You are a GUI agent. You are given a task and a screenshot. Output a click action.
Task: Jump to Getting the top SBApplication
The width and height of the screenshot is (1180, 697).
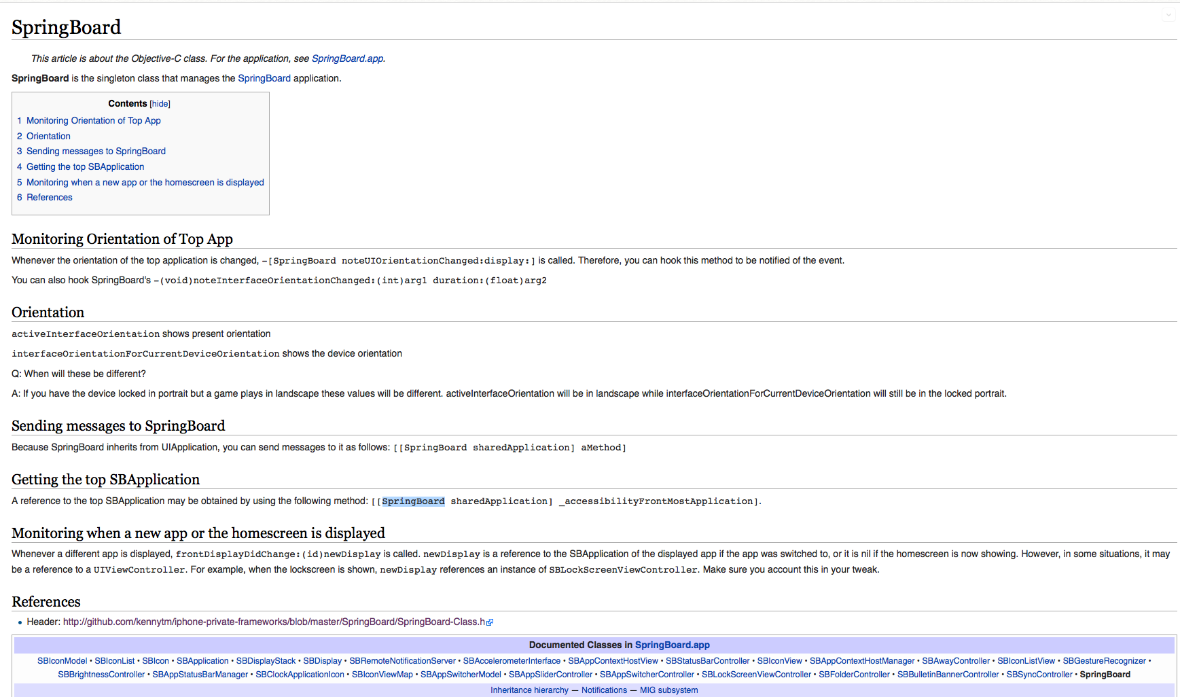pyautogui.click(x=85, y=166)
